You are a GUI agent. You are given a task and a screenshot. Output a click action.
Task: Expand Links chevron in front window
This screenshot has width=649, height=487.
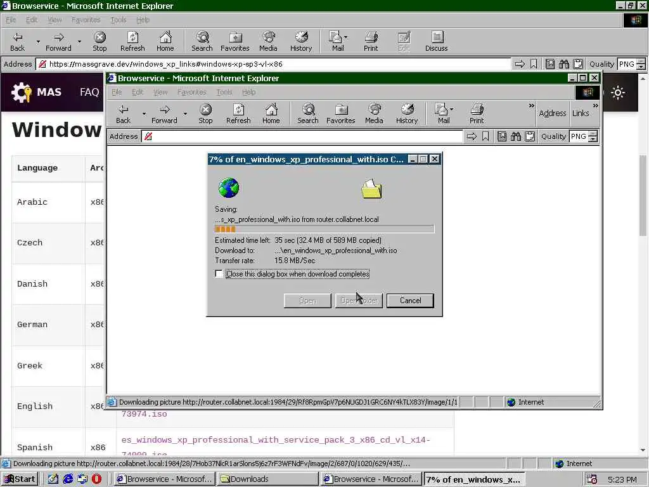pyautogui.click(x=595, y=106)
